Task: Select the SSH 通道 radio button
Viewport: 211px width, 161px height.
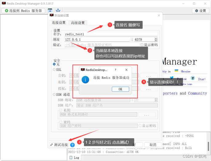Action: coord(54,94)
